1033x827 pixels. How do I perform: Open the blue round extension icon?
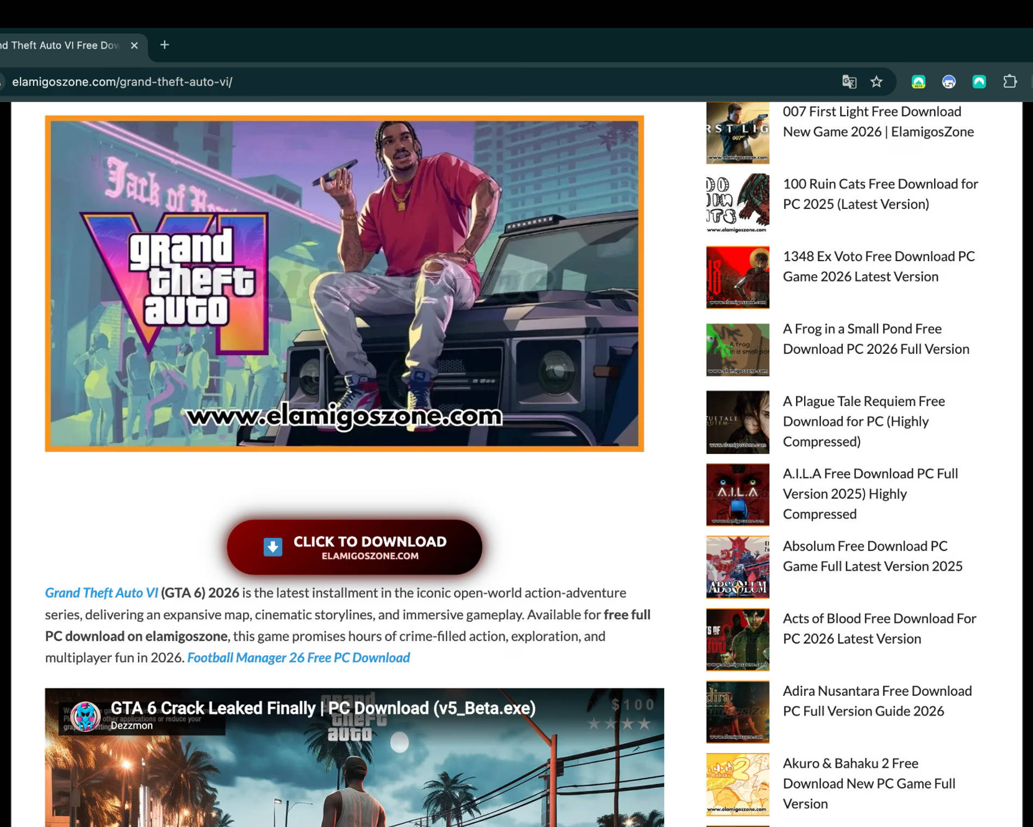click(x=949, y=82)
